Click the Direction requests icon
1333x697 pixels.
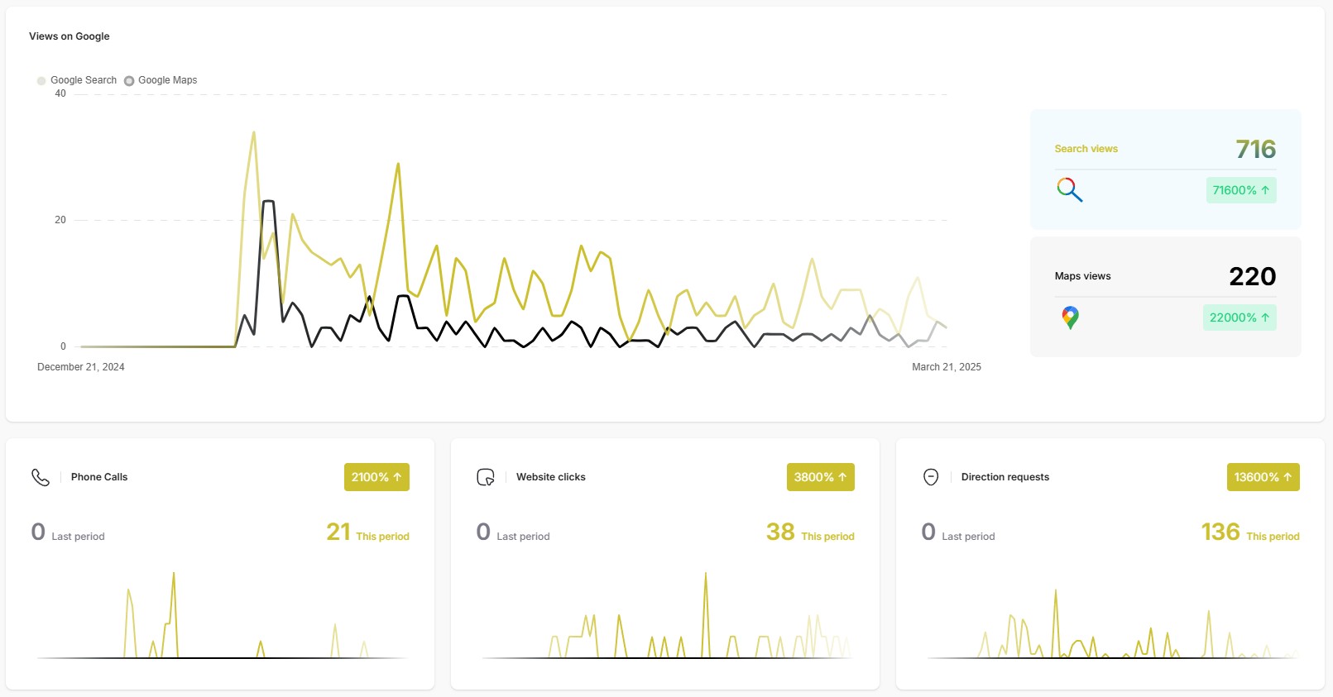point(931,477)
